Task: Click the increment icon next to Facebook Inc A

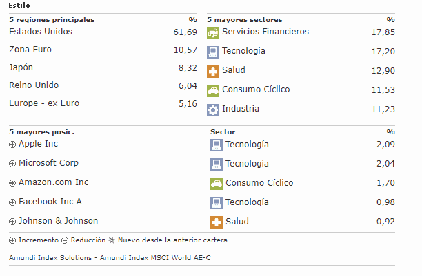Action: point(12,202)
